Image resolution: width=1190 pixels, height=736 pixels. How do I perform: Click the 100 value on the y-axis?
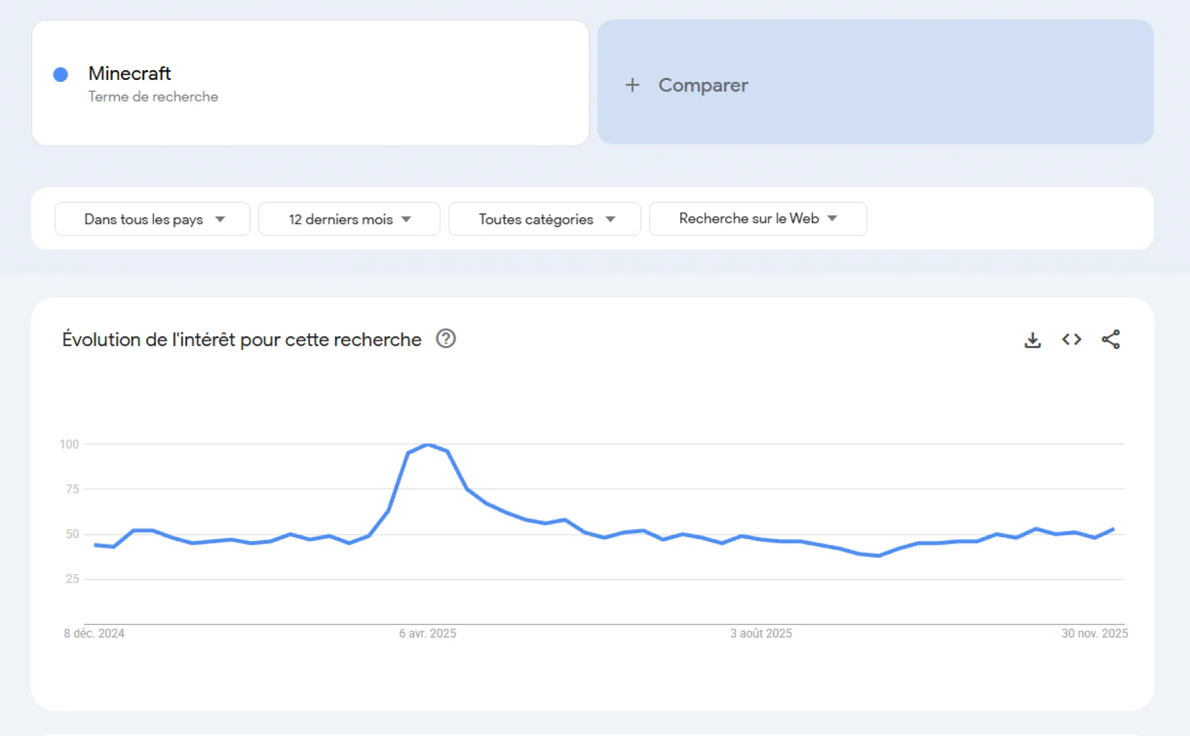pos(70,445)
